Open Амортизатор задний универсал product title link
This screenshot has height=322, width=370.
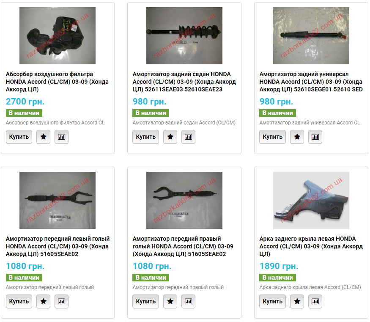[x=311, y=82]
